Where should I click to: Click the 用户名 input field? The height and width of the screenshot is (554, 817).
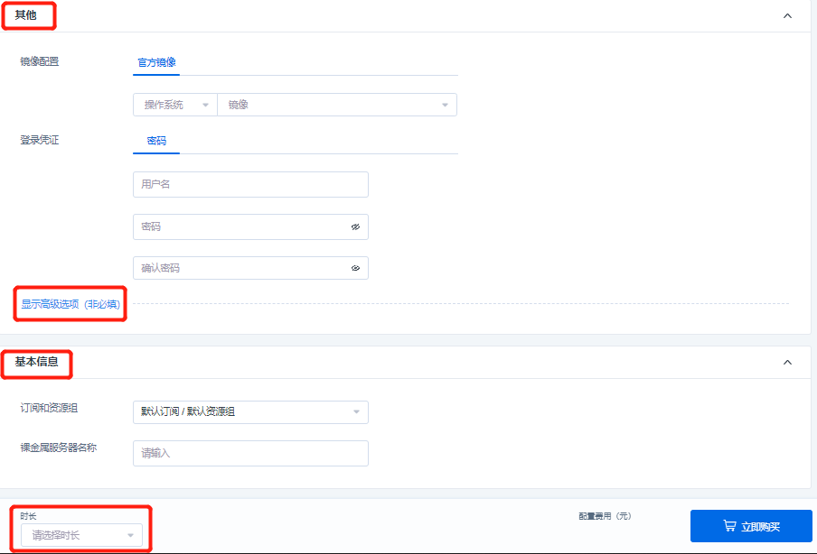click(250, 185)
